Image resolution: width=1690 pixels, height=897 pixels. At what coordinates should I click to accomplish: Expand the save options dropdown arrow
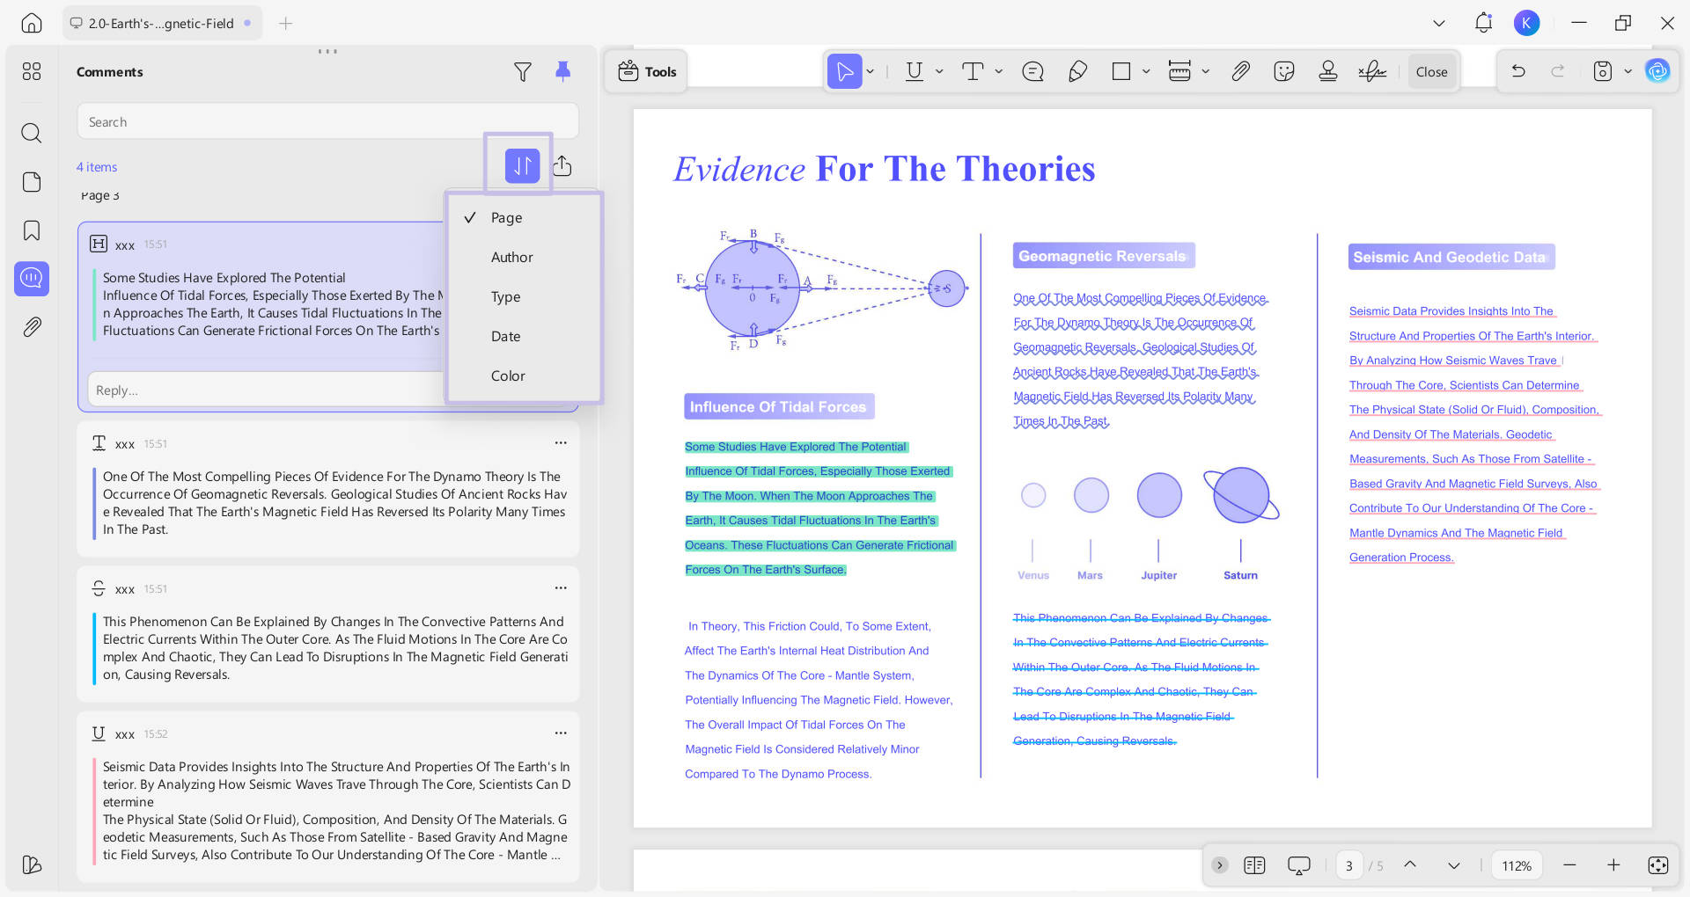pos(1628,71)
